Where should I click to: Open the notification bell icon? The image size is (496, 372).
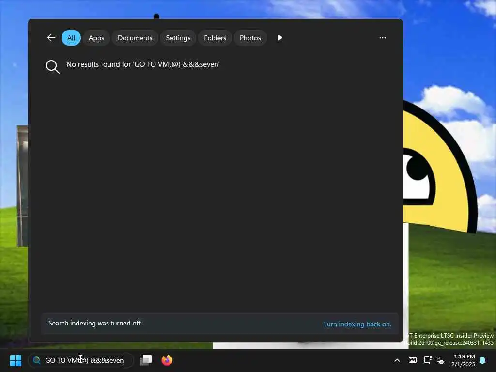[x=483, y=360]
